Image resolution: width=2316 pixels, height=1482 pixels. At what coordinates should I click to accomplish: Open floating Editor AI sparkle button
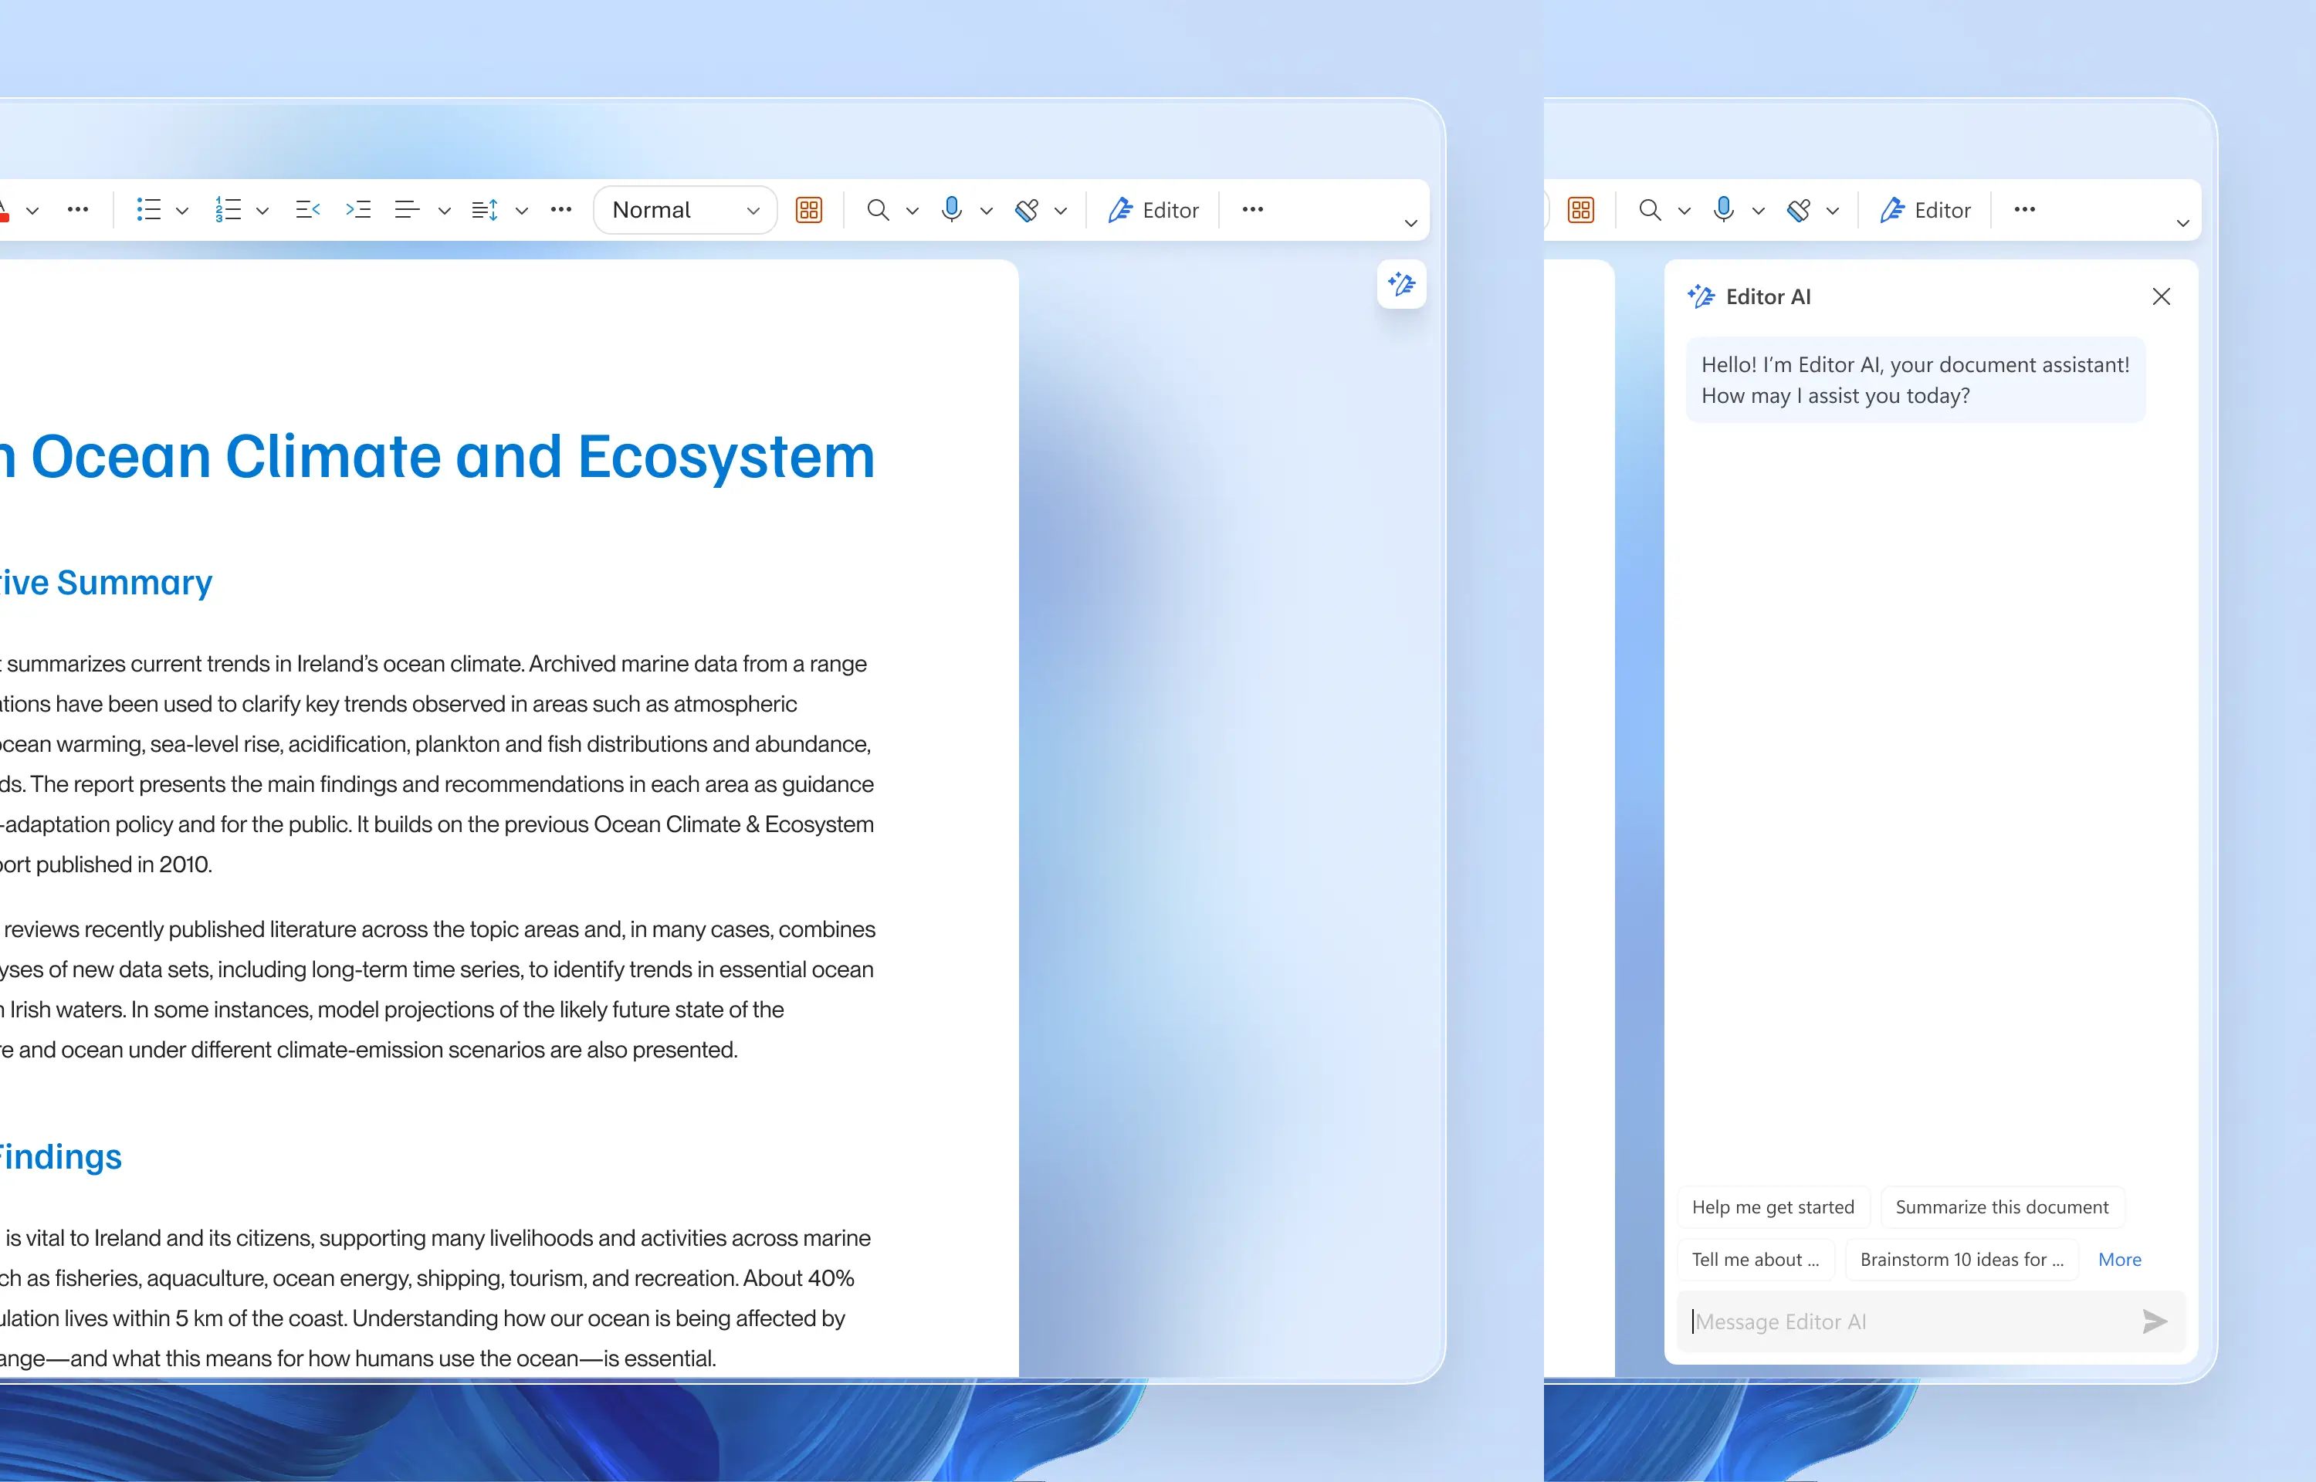(x=1401, y=284)
